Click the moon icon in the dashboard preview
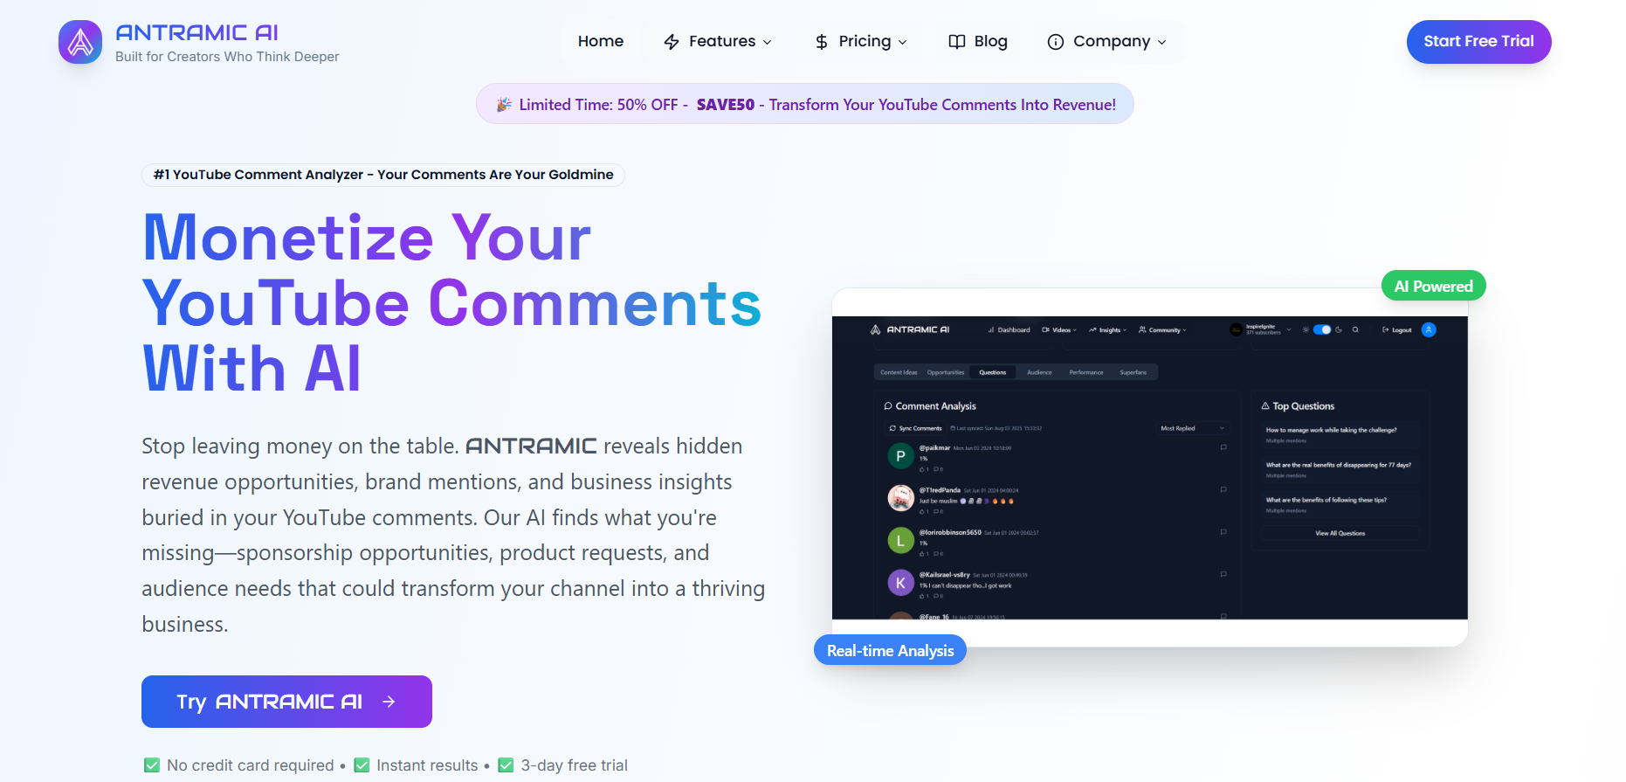The height and width of the screenshot is (782, 1626). click(x=1339, y=329)
